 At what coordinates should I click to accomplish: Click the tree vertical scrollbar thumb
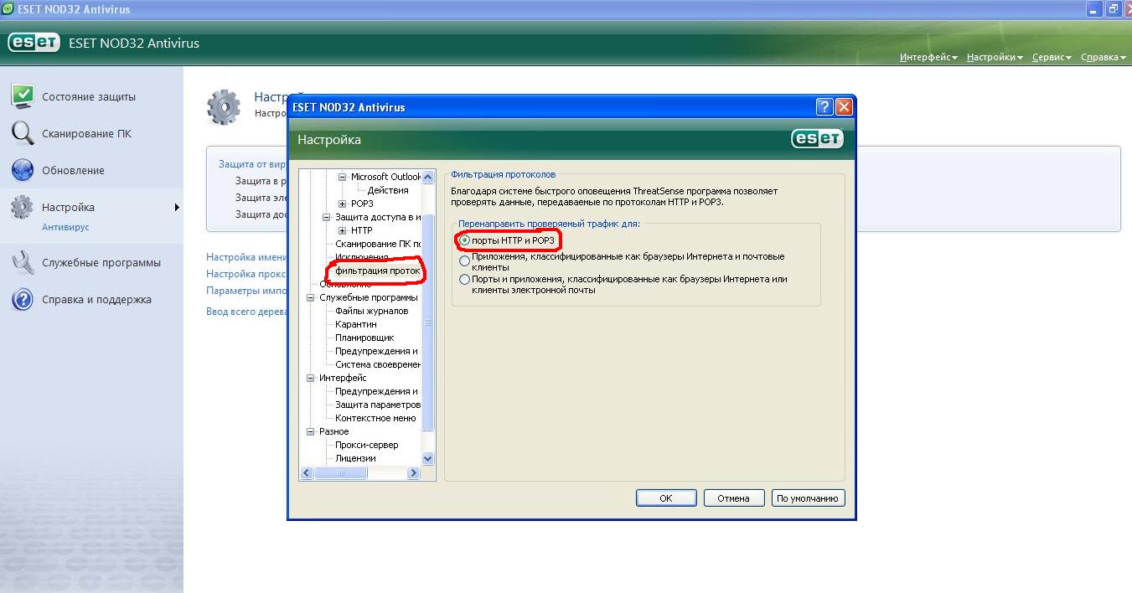point(428,323)
